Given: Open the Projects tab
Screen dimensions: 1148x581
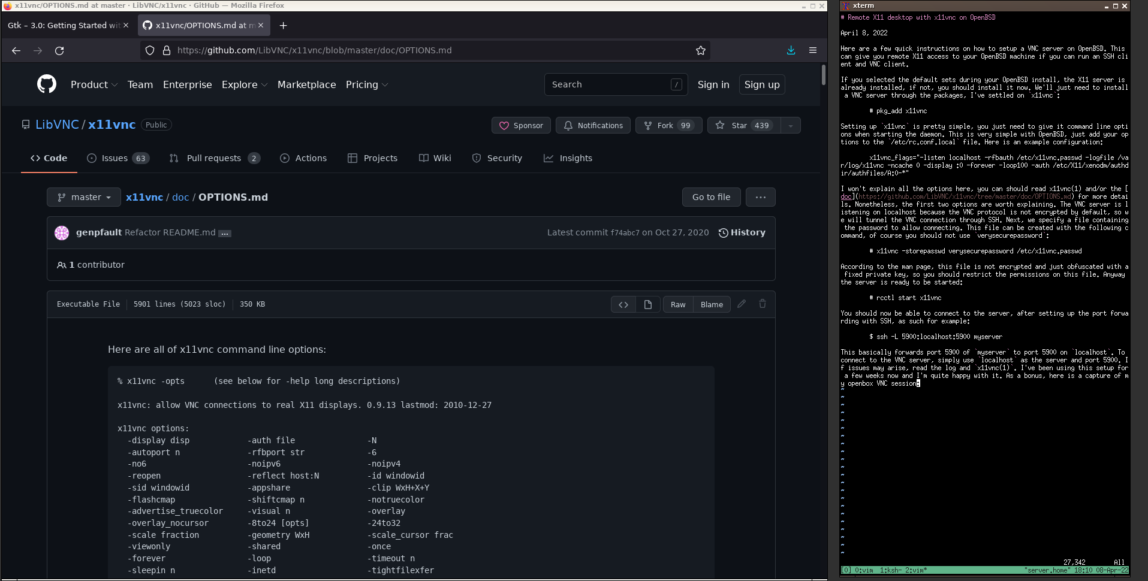Looking at the screenshot, I should (x=372, y=158).
